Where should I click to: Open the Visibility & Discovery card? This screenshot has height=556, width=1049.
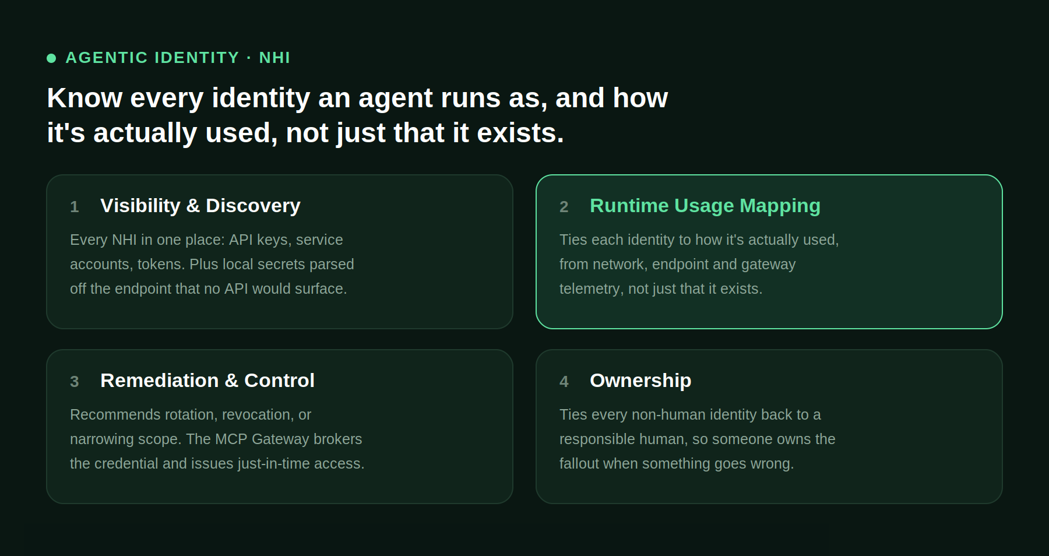280,252
